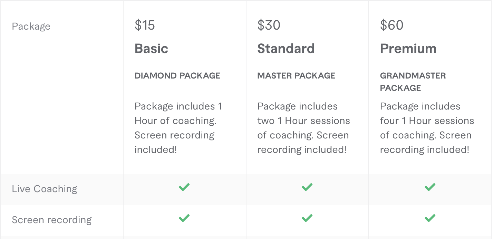Click the Premium Live Coaching checkmark

tap(430, 187)
